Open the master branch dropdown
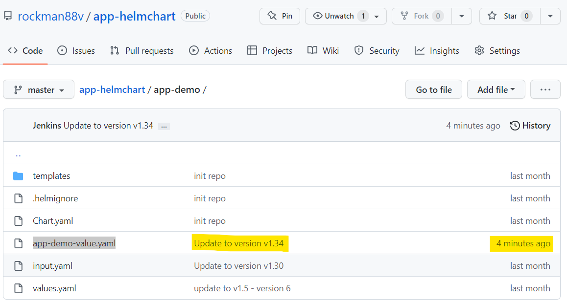The width and height of the screenshot is (567, 304). pos(39,89)
